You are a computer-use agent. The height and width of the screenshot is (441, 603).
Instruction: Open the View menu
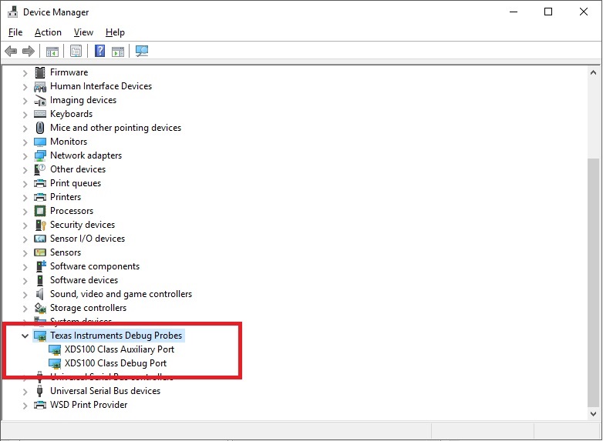(83, 32)
